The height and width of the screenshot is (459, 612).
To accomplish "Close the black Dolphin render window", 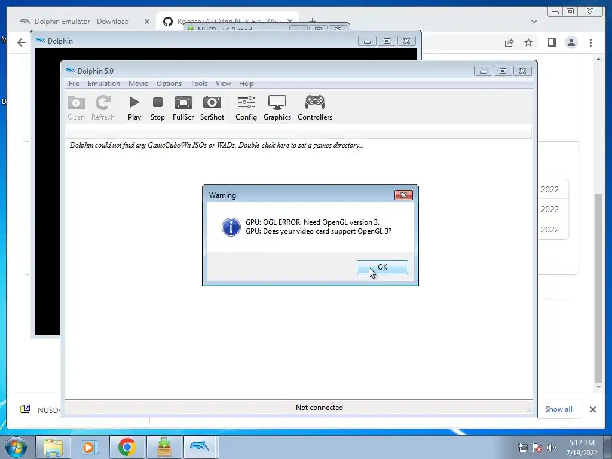I will 406,41.
